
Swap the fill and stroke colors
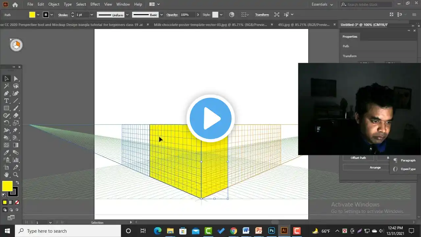pos(17,183)
